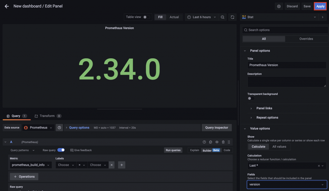Collapse the options pane with the right chevron
This screenshot has height=191, width=329.
[x=323, y=17]
